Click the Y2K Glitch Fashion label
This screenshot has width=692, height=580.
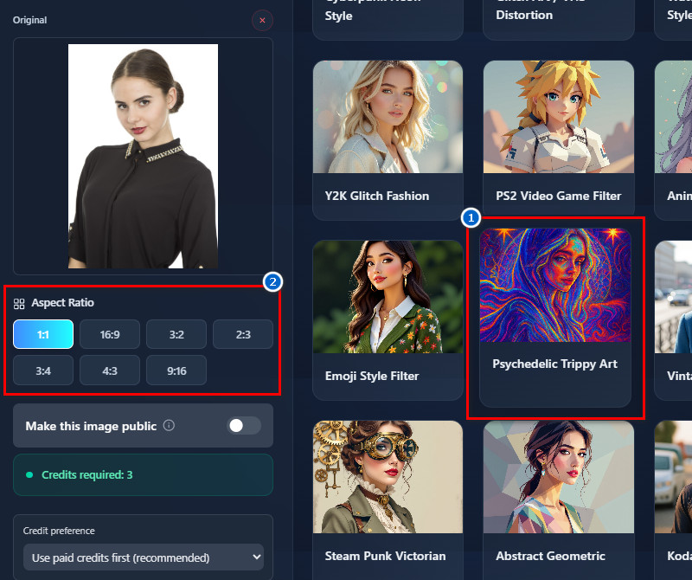tap(377, 196)
